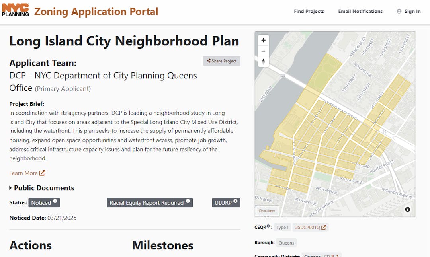The width and height of the screenshot is (430, 257).
Task: Click info icon beside Noticed status
Action: [x=55, y=201]
